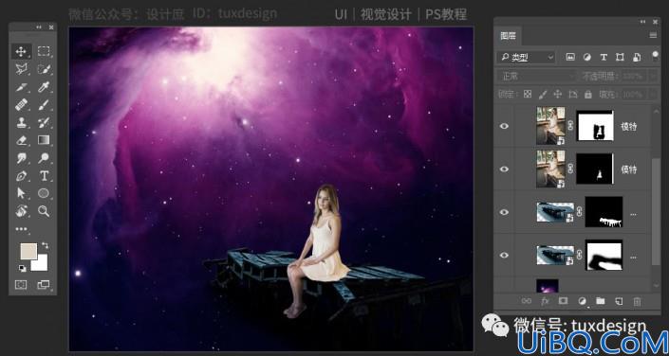Open the 填充 fill slider arrow

653,95
